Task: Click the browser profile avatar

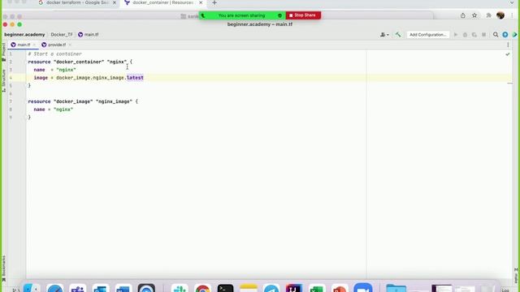Action: tap(500, 15)
